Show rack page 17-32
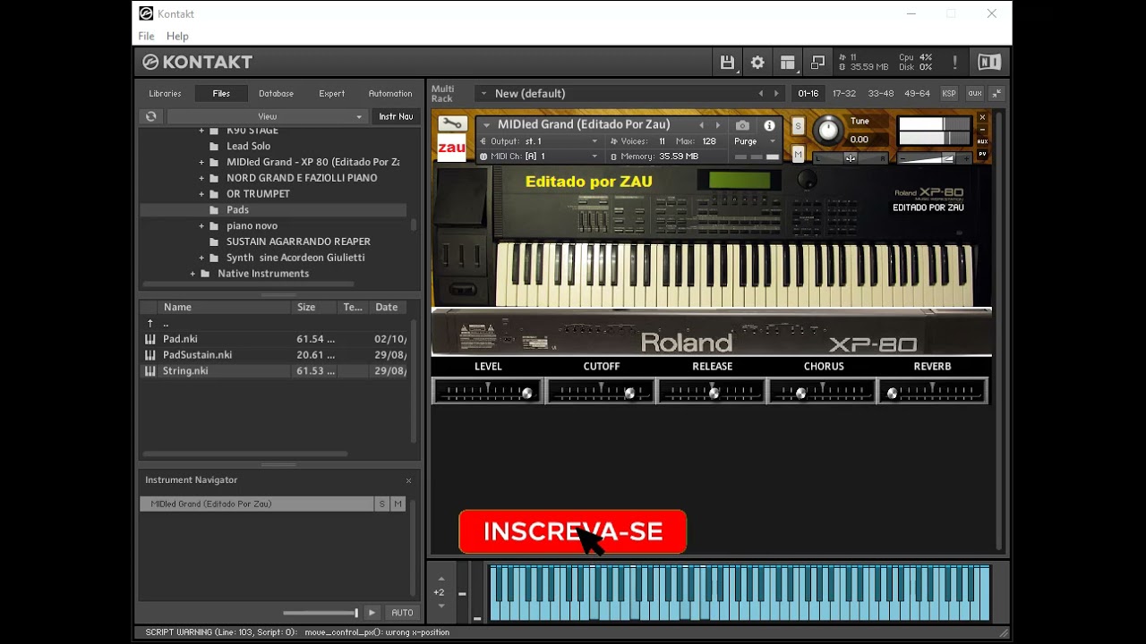 844,93
